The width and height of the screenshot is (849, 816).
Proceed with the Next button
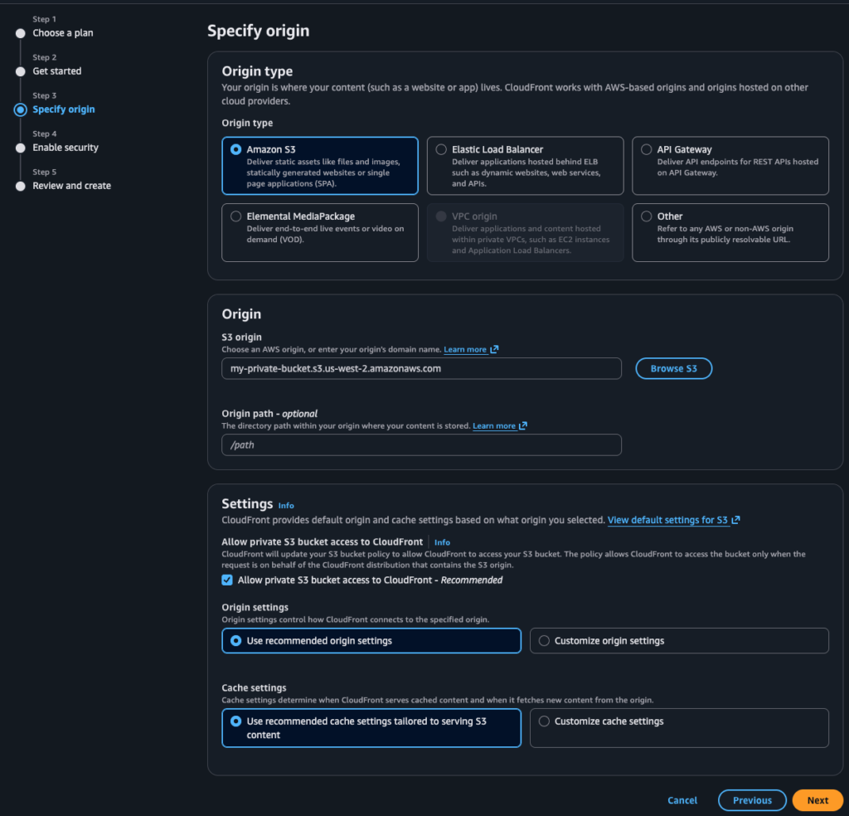pos(817,799)
